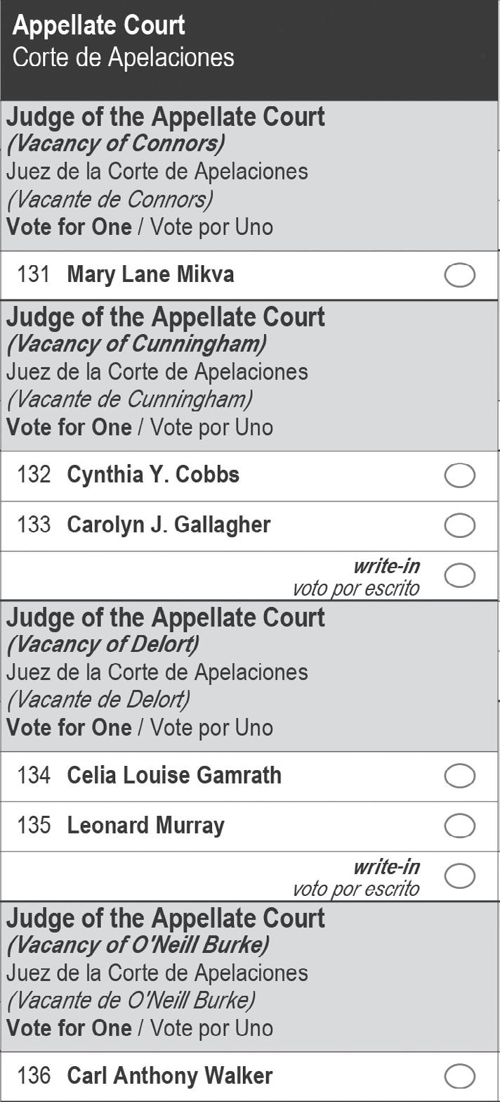Image resolution: width=500 pixels, height=1102 pixels.
Task: Click the write-in line under Gallagher
Action: pyautogui.click(x=211, y=577)
